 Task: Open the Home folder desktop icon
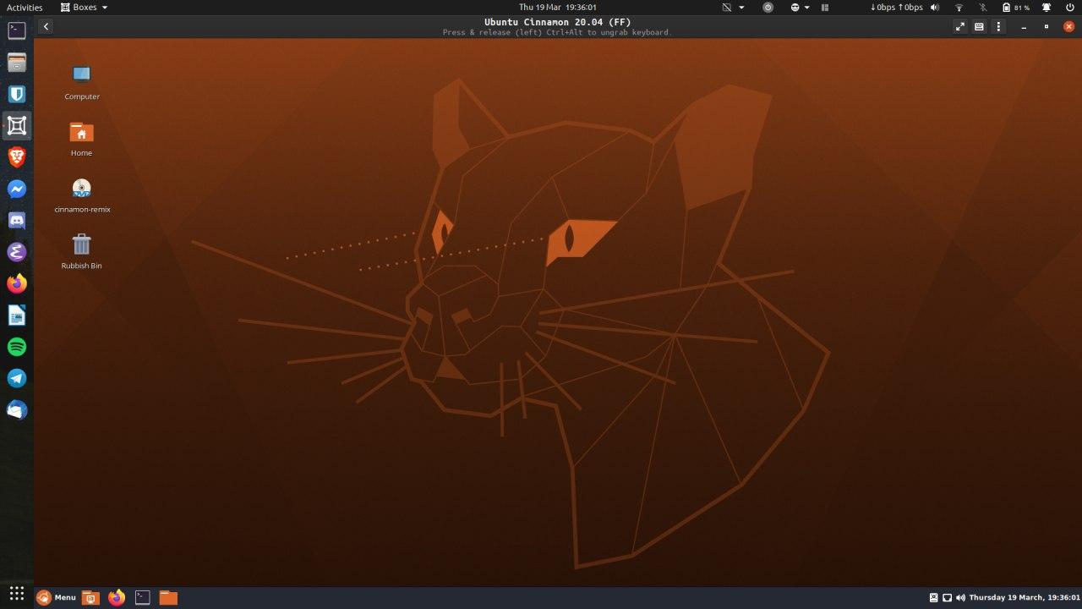point(81,139)
